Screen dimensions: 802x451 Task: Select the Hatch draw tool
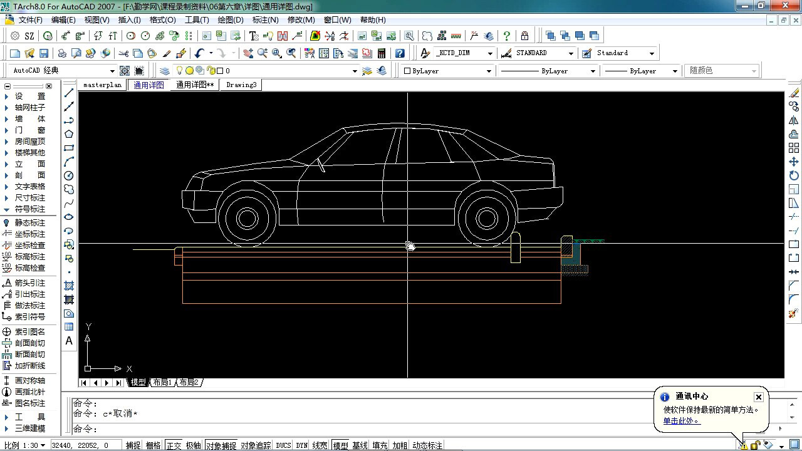(x=69, y=286)
